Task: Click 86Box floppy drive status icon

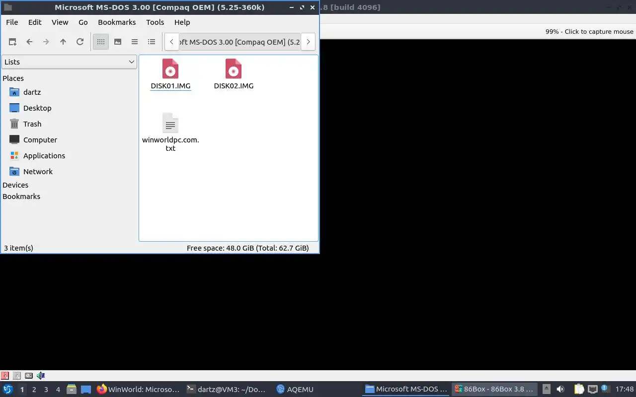Action: 5,376
